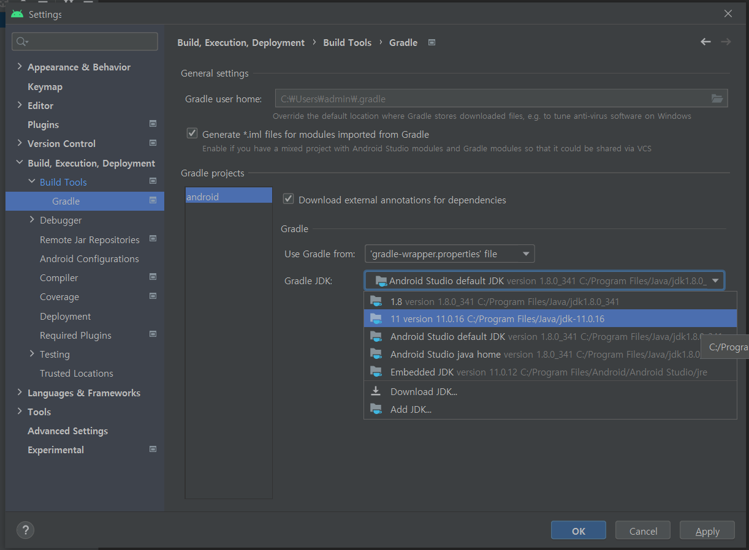Open Deployment settings page
The height and width of the screenshot is (550, 749).
pos(65,316)
